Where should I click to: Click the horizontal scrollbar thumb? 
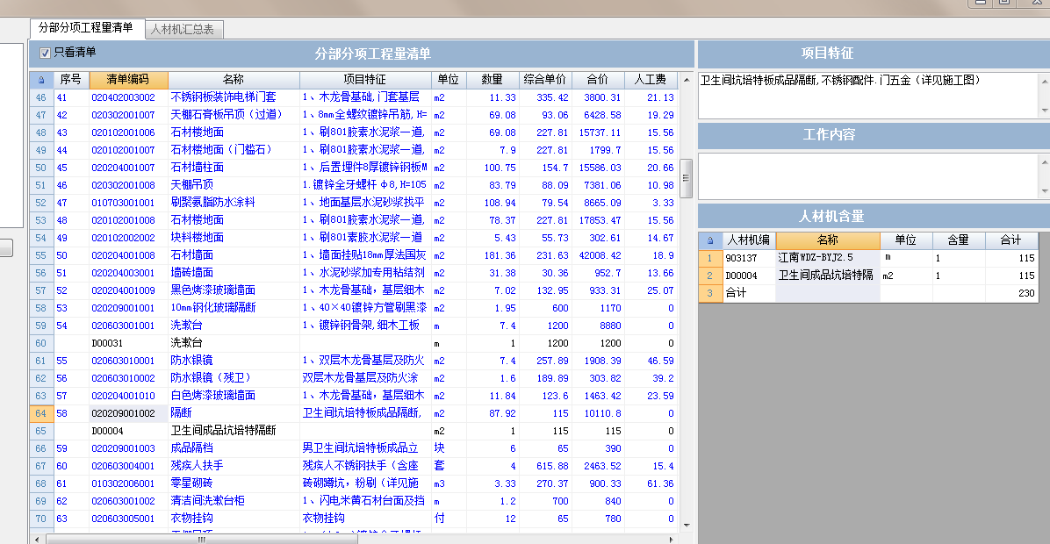tap(201, 540)
